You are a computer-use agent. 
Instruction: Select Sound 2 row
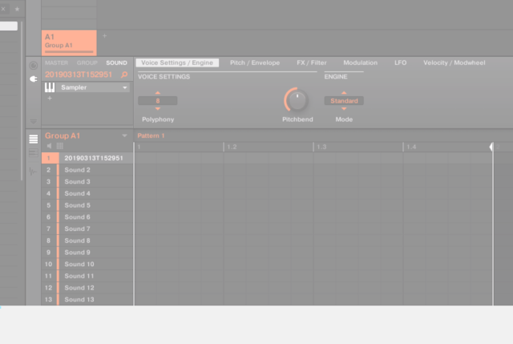click(x=87, y=170)
